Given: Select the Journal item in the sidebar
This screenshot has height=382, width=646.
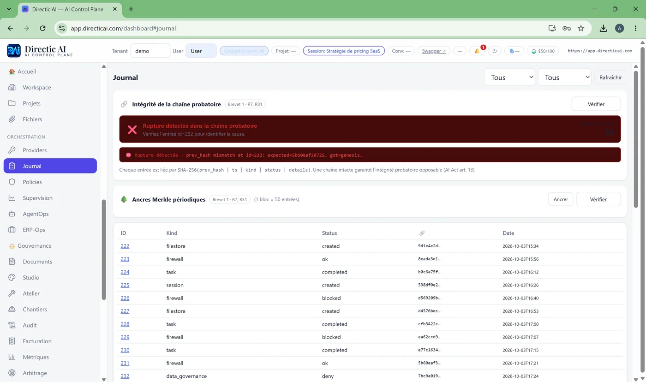Looking at the screenshot, I should tap(50, 166).
